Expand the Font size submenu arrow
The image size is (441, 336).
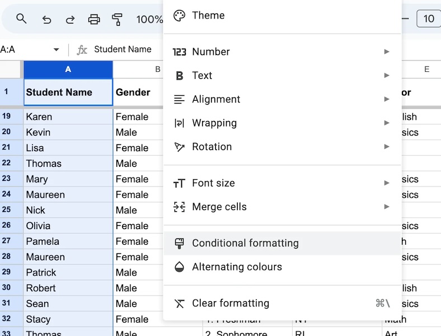point(387,183)
